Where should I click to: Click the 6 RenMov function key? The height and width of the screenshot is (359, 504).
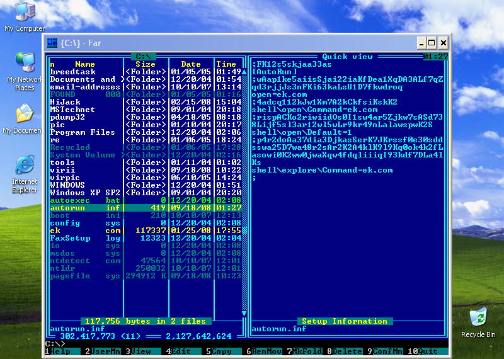(x=264, y=351)
